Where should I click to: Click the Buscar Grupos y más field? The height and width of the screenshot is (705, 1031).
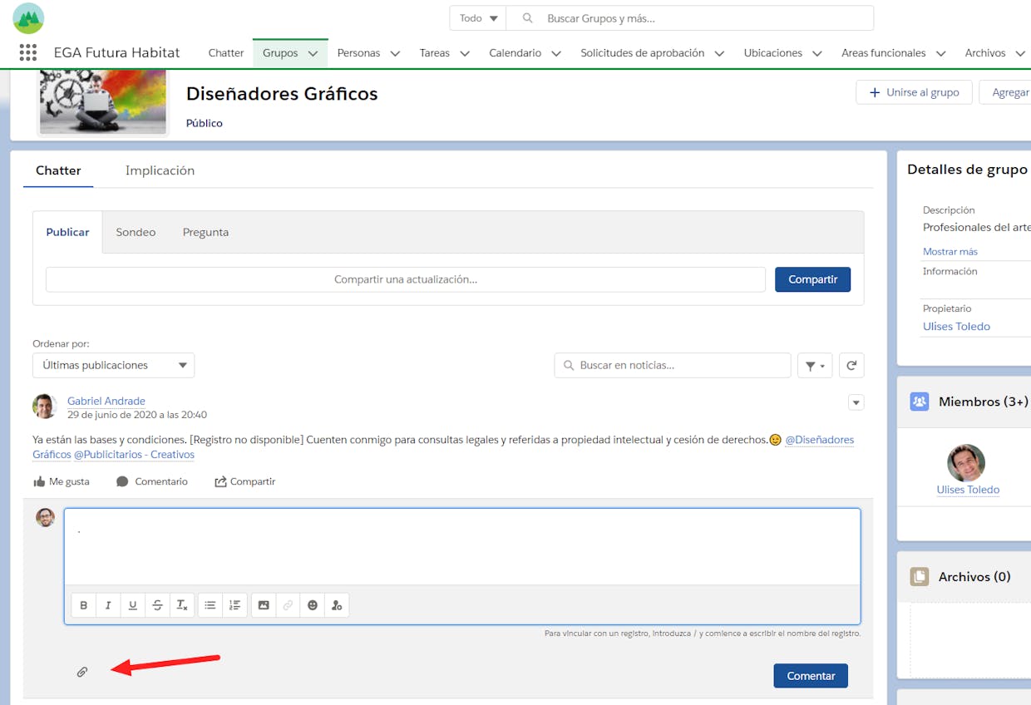690,18
